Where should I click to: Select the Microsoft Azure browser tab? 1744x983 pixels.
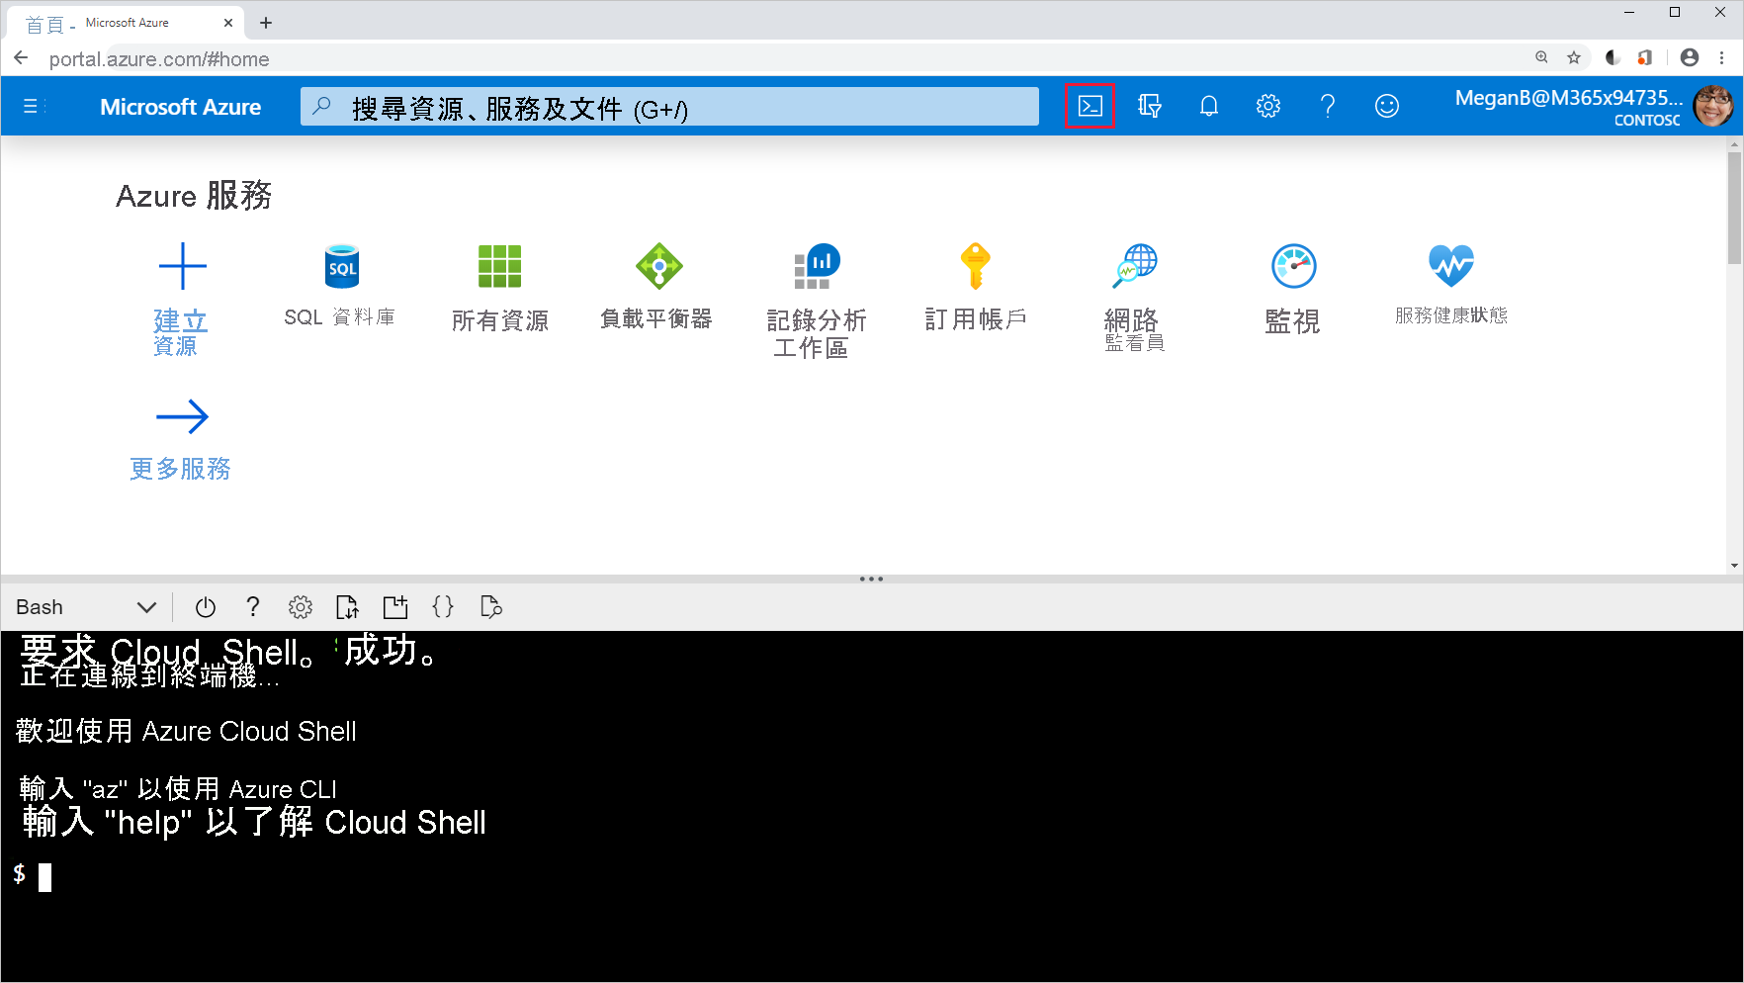[124, 23]
